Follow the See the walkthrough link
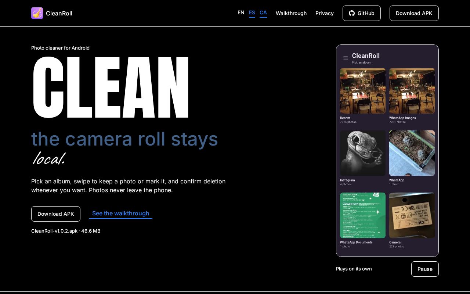Image resolution: width=470 pixels, height=294 pixels. click(121, 214)
